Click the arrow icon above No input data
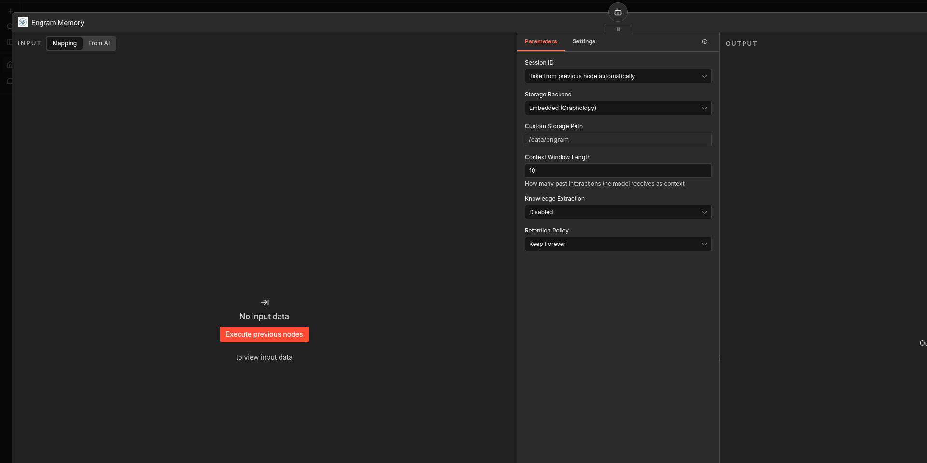This screenshot has width=927, height=463. (x=265, y=302)
